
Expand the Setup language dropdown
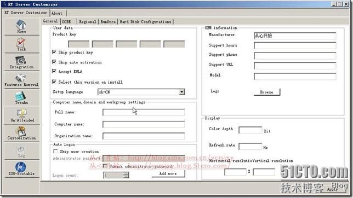(x=181, y=92)
